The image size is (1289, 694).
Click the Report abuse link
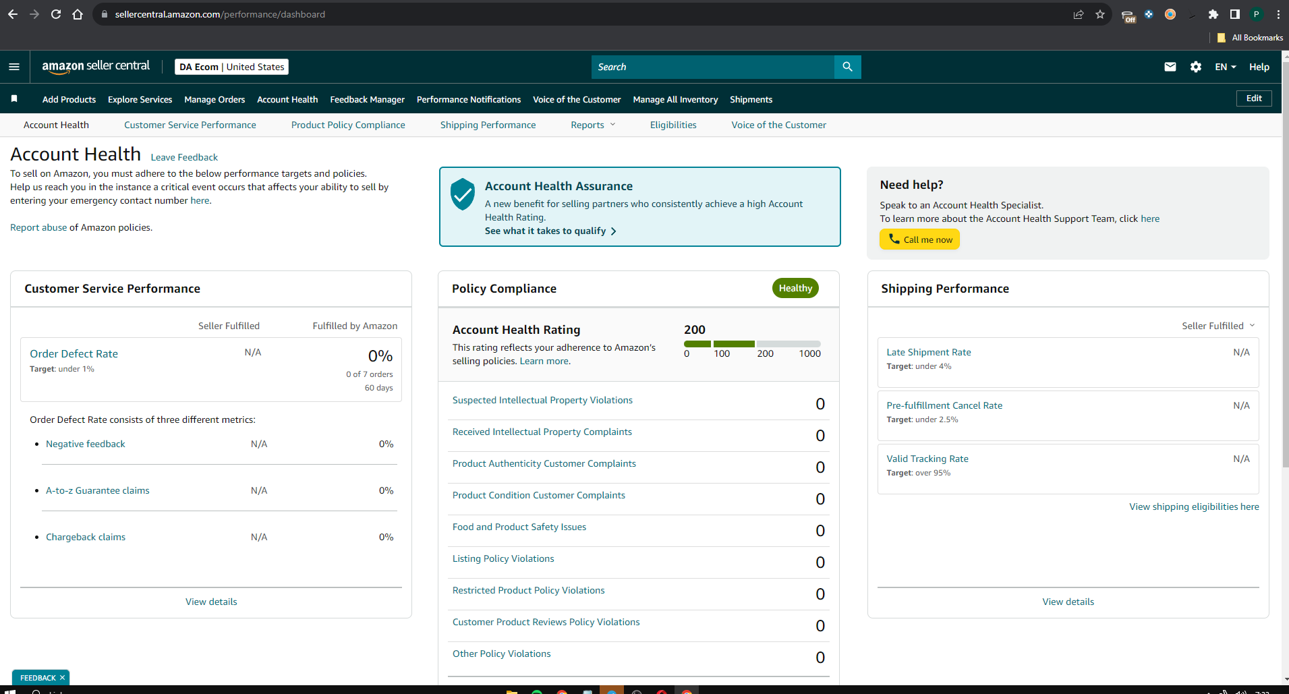tap(38, 227)
